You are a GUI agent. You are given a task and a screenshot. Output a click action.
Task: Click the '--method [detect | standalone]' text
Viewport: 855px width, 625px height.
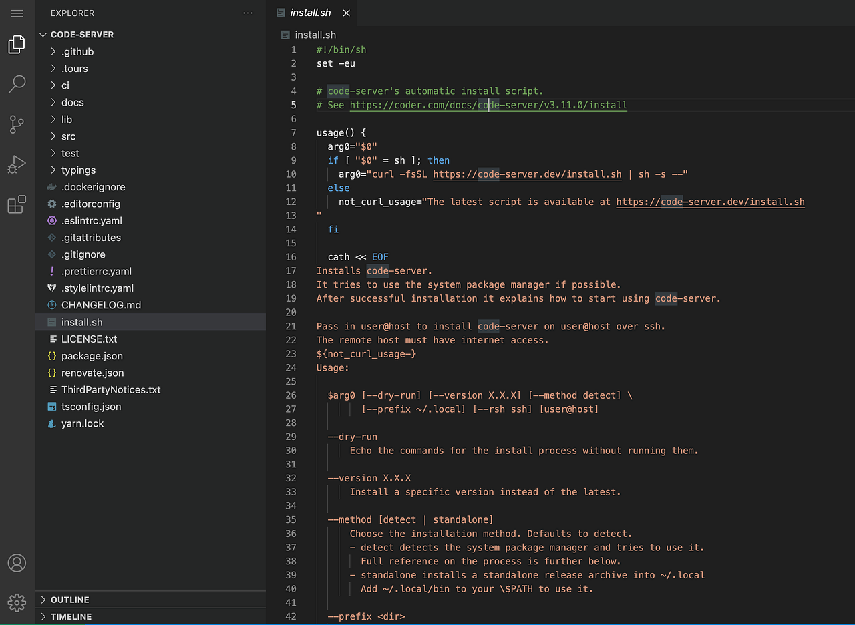pyautogui.click(x=411, y=519)
